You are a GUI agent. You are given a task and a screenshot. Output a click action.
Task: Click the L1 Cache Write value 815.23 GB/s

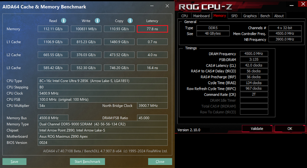click(86, 42)
